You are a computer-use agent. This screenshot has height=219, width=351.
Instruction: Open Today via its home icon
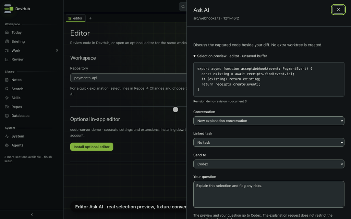7,33
